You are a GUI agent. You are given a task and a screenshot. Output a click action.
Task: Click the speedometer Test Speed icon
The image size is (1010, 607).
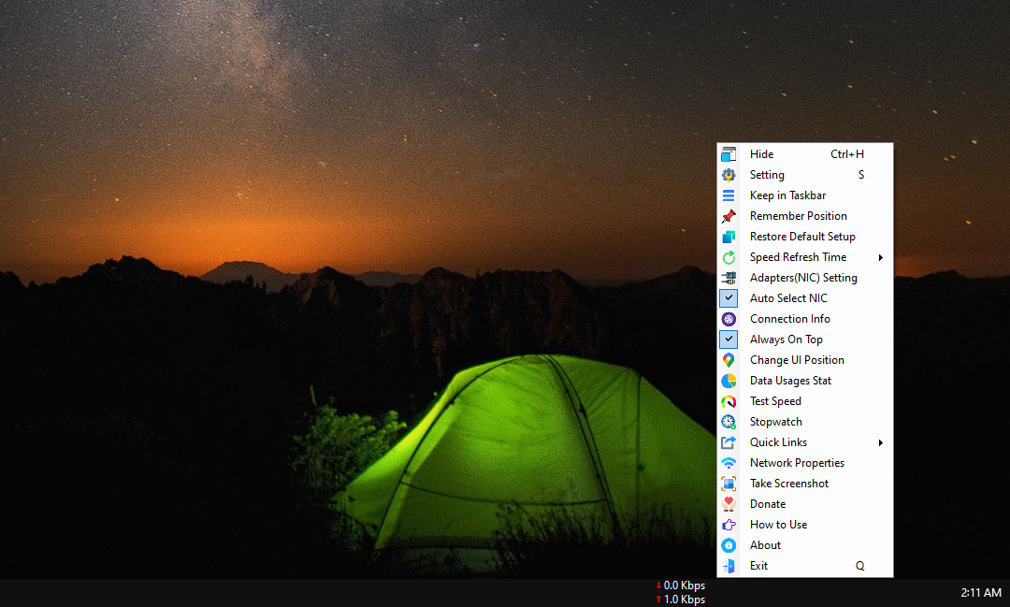(x=729, y=401)
